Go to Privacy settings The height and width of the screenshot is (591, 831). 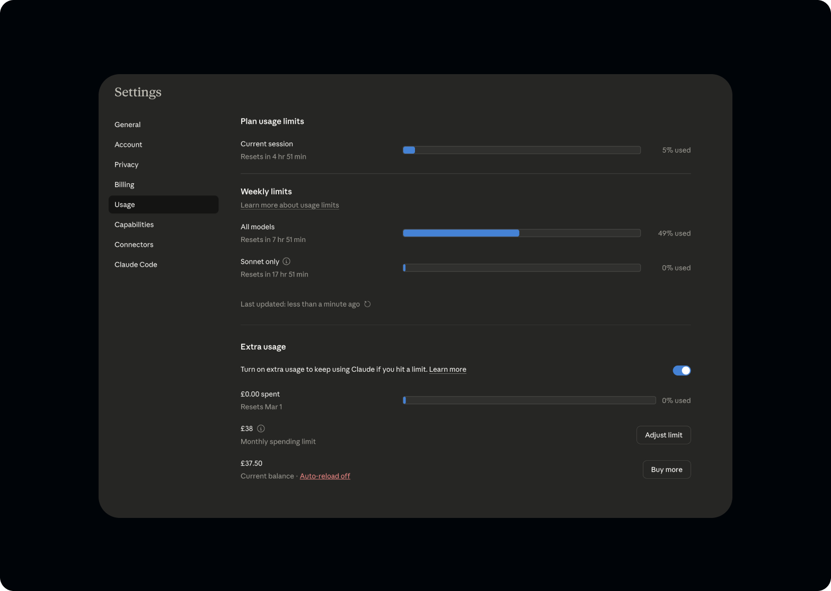[x=163, y=165]
